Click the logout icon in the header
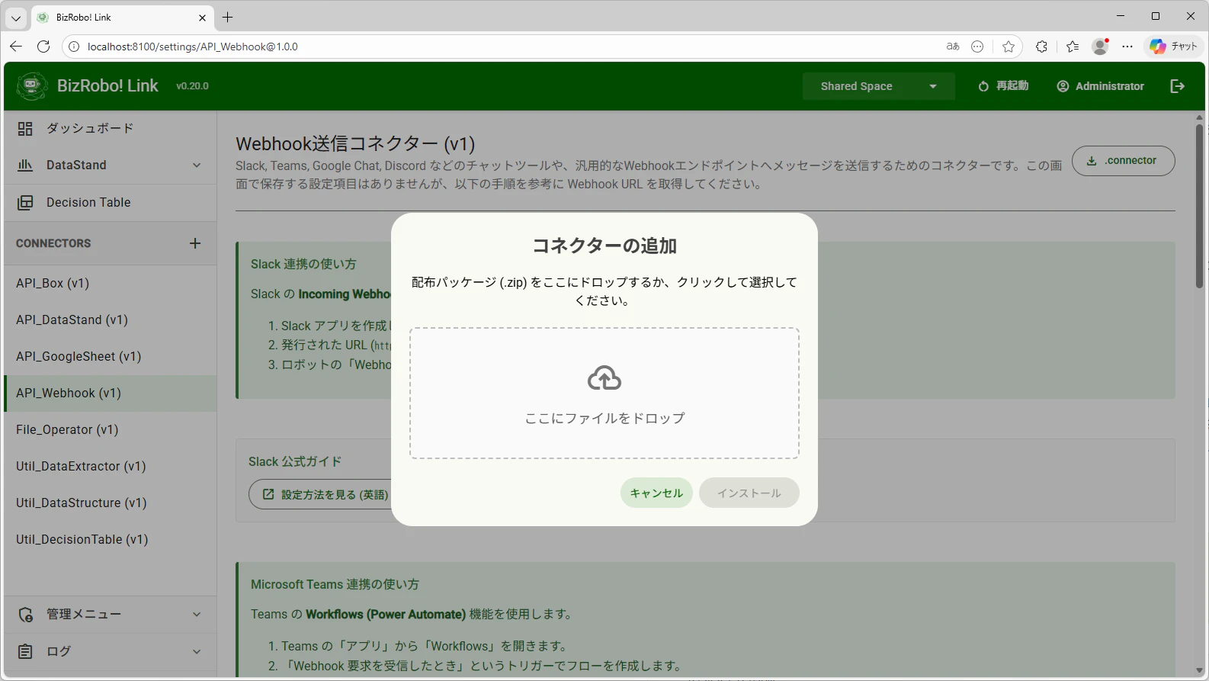Image resolution: width=1209 pixels, height=681 pixels. (x=1178, y=86)
